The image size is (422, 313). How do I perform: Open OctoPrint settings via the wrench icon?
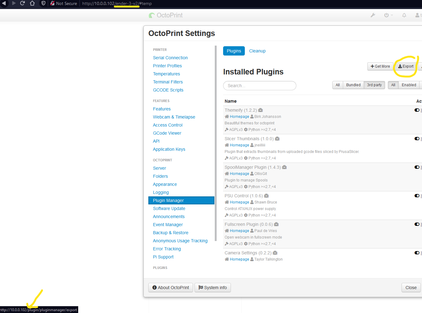click(372, 15)
